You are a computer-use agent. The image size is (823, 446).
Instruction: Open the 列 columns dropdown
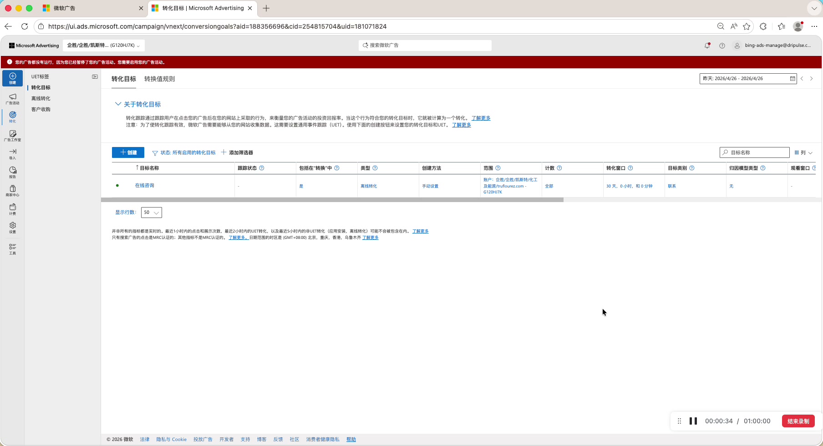point(803,153)
